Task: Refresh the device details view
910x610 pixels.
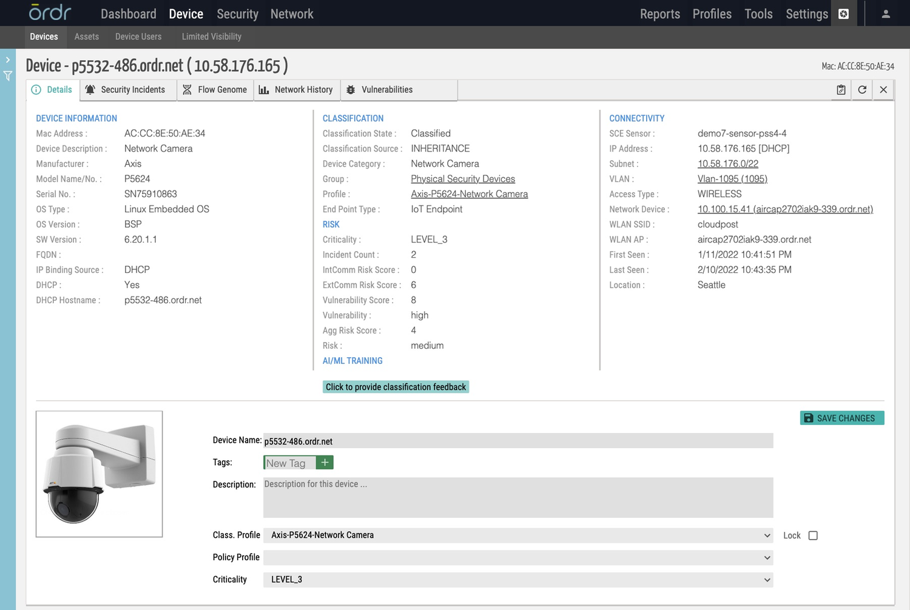Action: (x=862, y=90)
